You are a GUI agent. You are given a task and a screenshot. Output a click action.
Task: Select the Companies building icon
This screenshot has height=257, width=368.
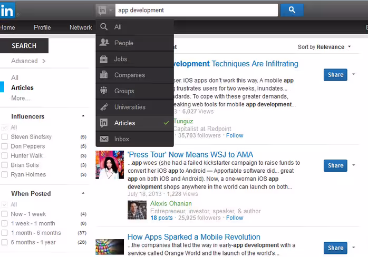point(103,75)
